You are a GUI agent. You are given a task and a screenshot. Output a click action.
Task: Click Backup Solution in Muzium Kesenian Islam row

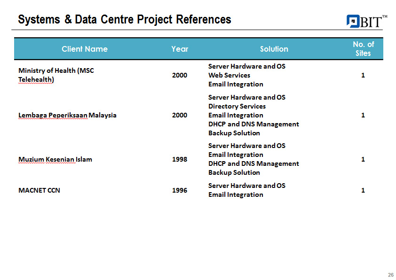[x=234, y=172]
